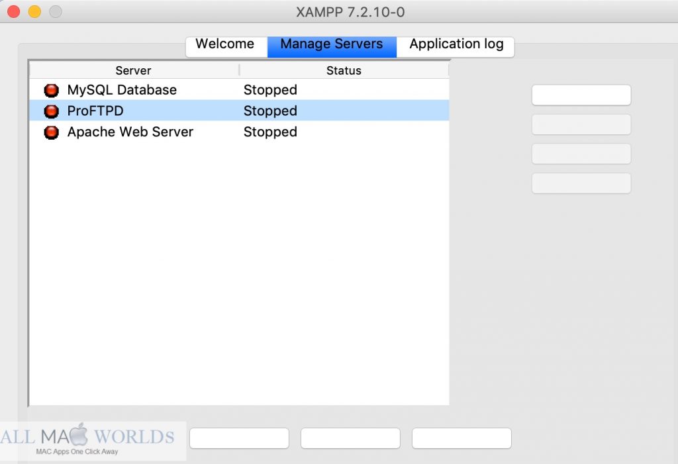Close the XAMPP window with red button
This screenshot has width=678, height=464.
tap(14, 12)
